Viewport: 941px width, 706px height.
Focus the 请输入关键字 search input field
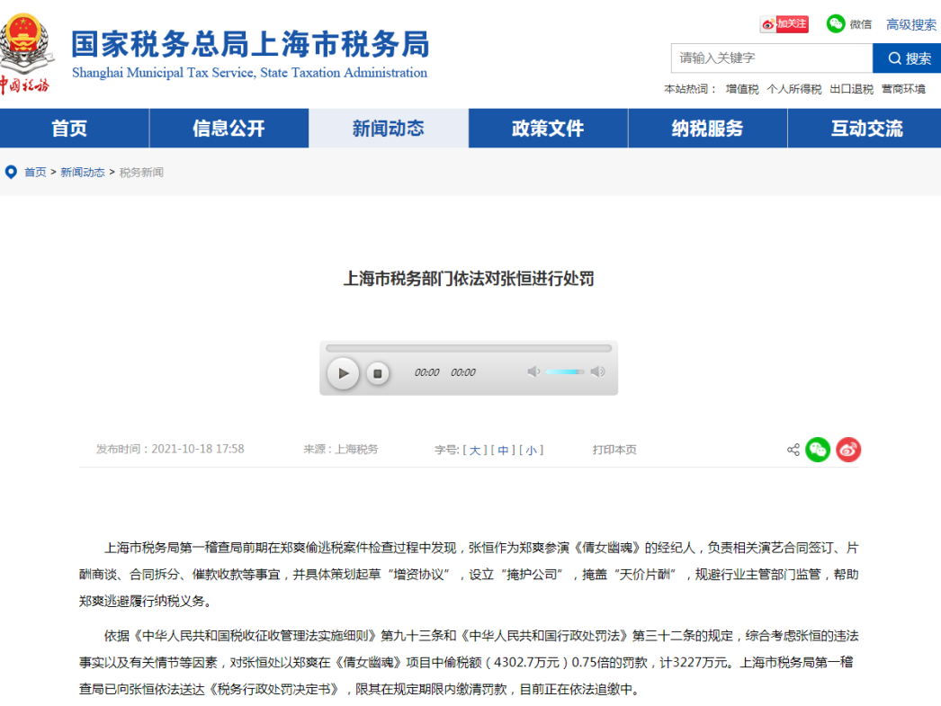pos(771,58)
